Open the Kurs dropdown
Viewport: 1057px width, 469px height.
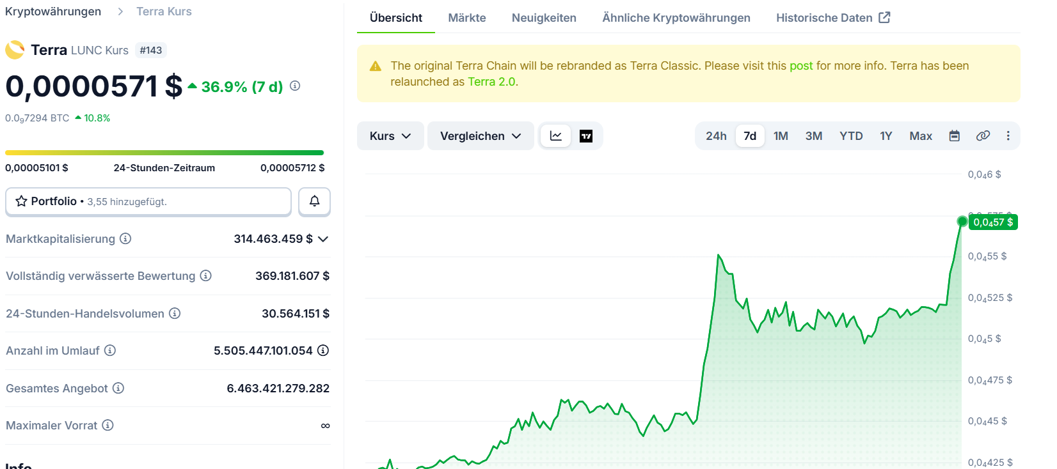click(x=390, y=136)
